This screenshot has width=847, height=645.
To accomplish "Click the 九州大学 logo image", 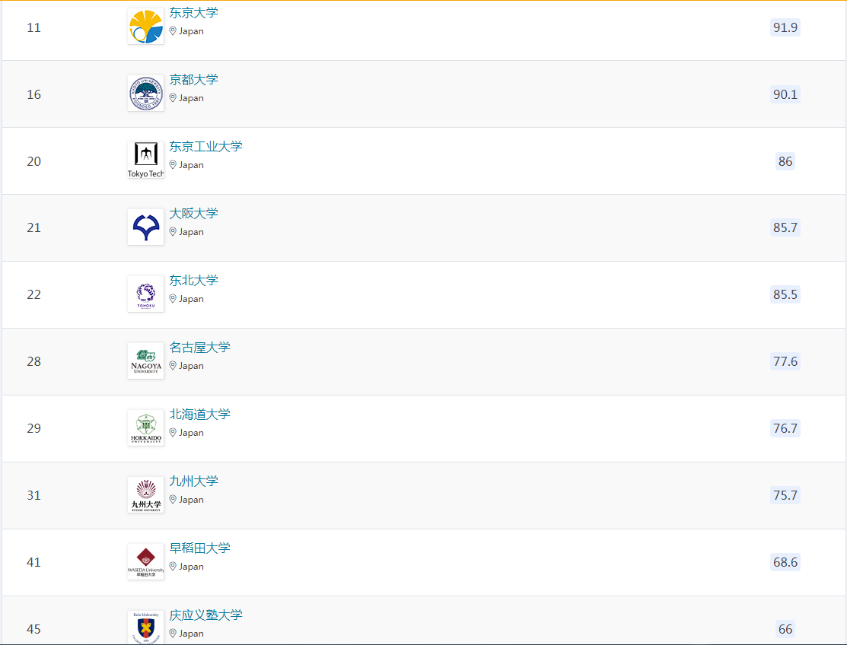I will tap(146, 495).
